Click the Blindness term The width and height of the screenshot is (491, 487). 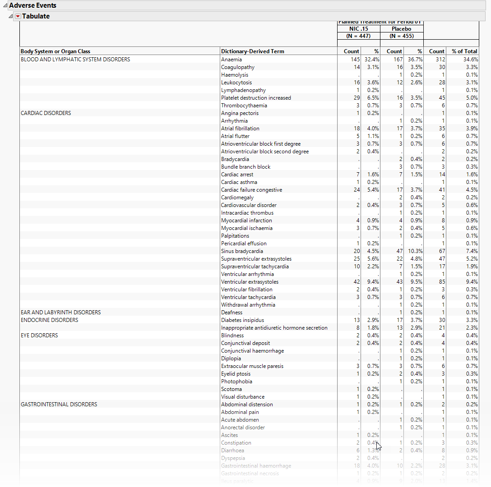pyautogui.click(x=232, y=335)
